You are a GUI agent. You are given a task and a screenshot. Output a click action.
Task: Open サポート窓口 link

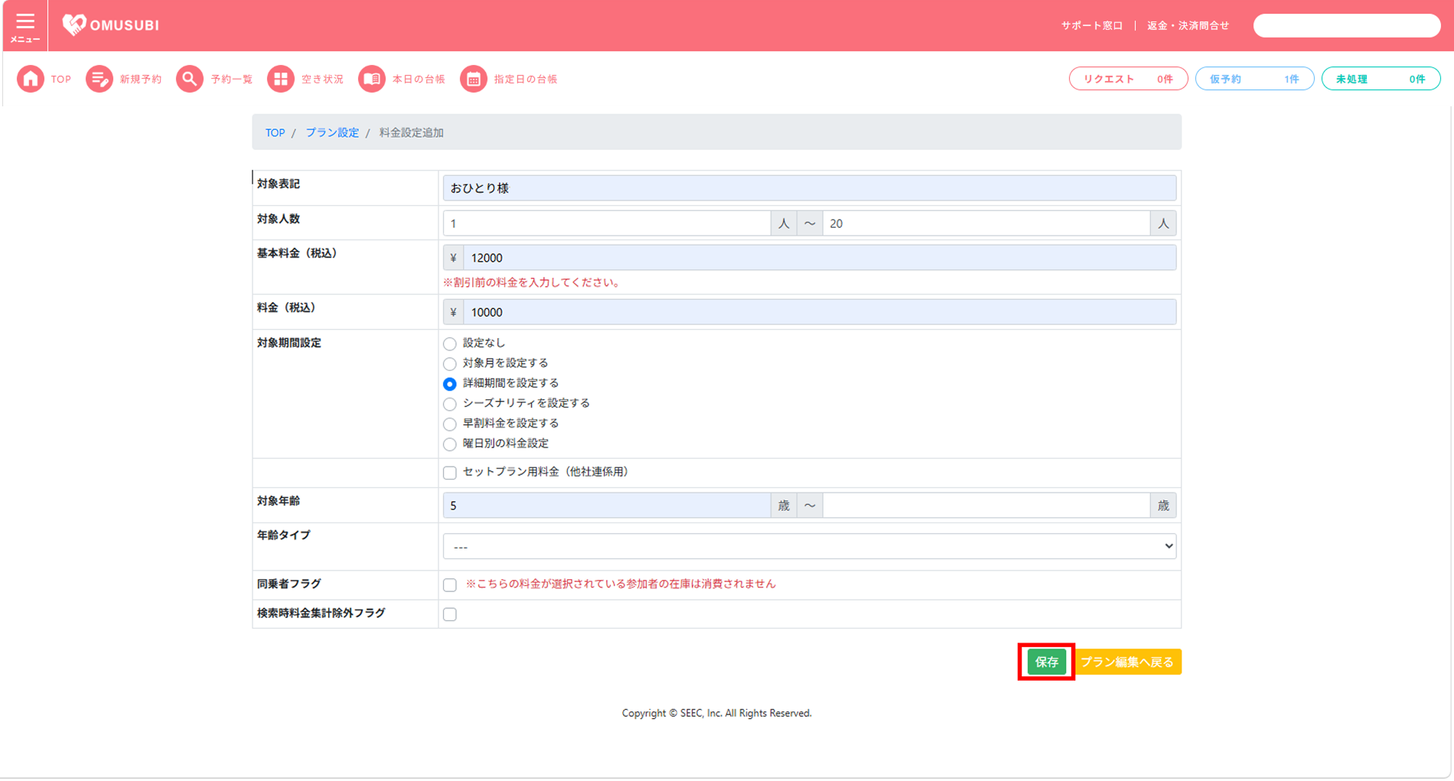(1091, 25)
